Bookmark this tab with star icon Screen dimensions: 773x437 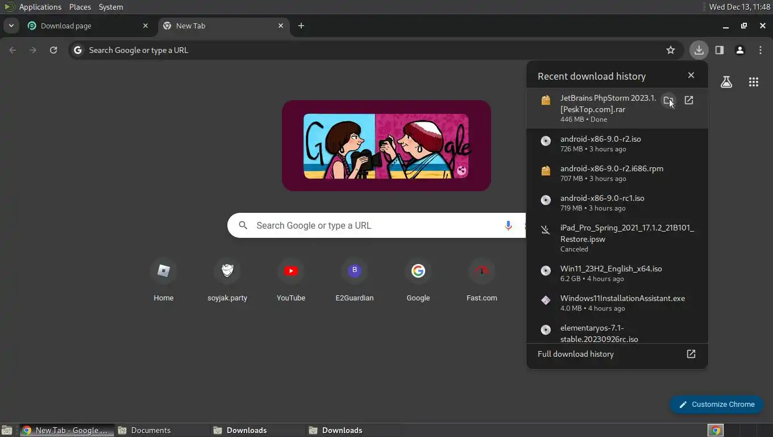click(671, 50)
